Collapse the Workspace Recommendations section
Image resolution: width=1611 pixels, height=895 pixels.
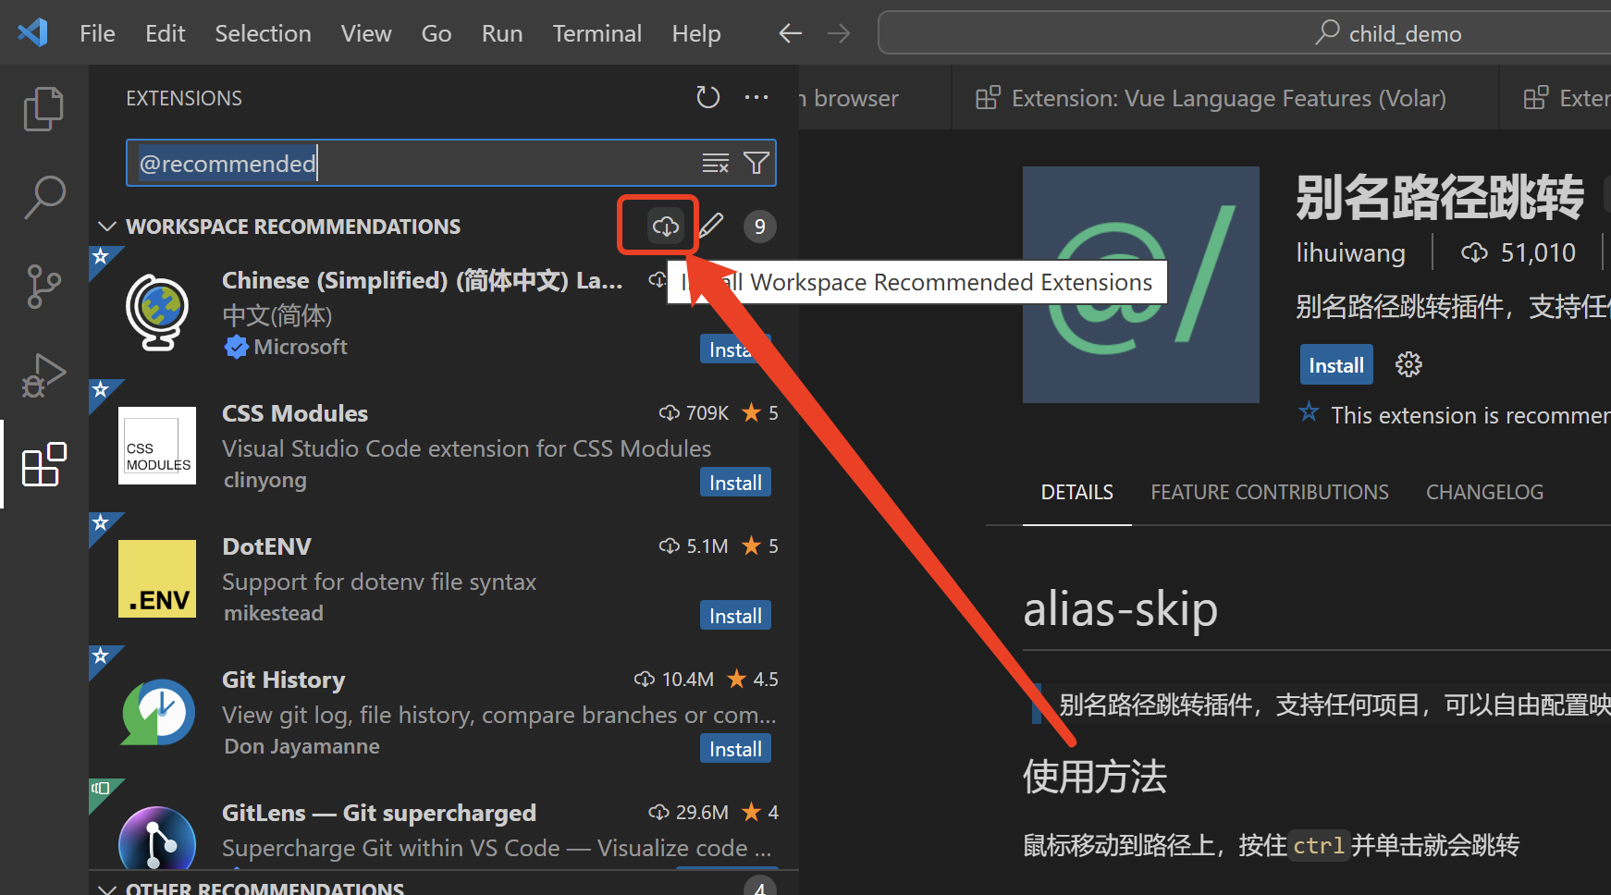(107, 227)
